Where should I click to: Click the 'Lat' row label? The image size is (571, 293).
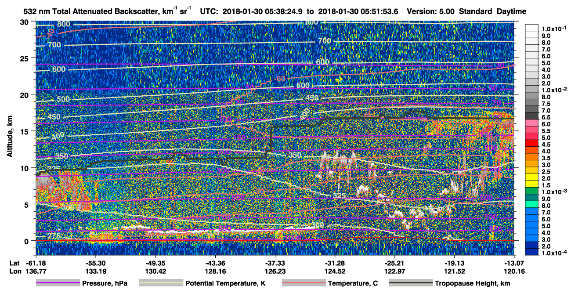(14, 263)
